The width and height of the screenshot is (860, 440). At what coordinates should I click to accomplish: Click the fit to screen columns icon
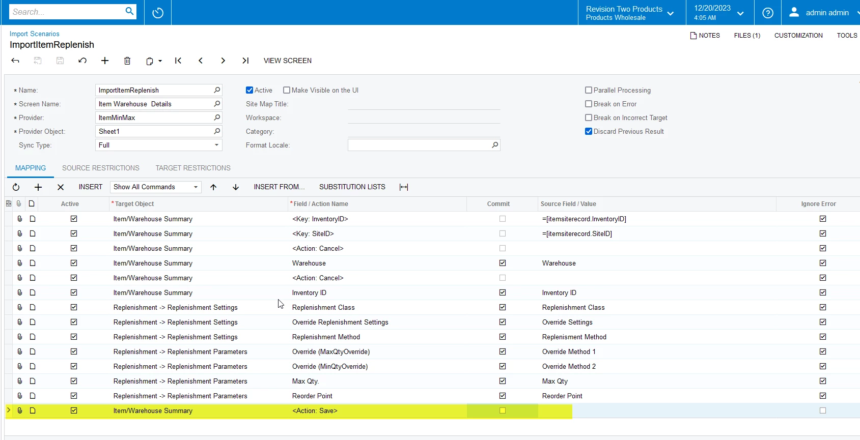click(x=404, y=187)
